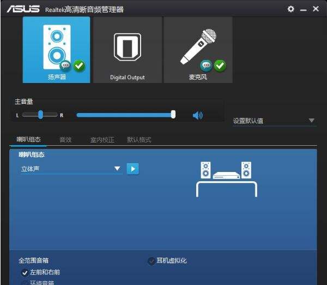Toggle the 耳机虚拟化 checkbox
Image resolution: width=327 pixels, height=285 pixels.
click(151, 261)
